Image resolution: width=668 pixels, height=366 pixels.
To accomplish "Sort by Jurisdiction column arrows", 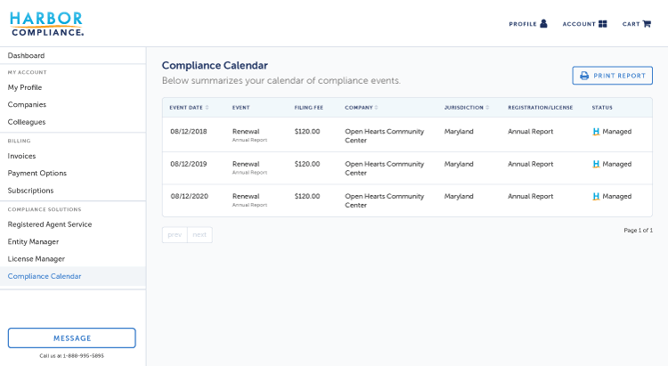I will coord(487,108).
